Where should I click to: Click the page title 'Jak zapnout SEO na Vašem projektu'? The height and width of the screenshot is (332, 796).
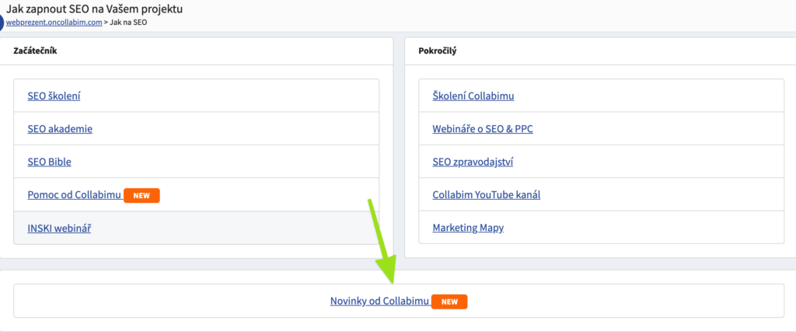(x=94, y=9)
